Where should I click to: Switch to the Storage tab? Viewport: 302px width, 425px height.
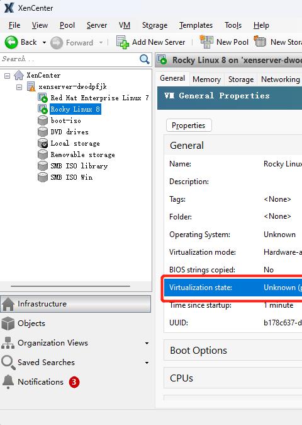coord(241,79)
